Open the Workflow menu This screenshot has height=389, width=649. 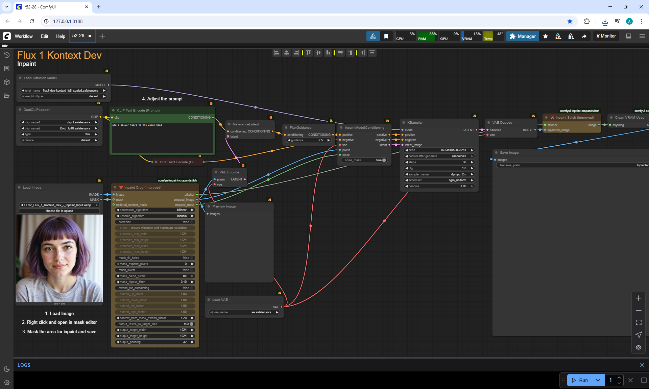click(24, 36)
